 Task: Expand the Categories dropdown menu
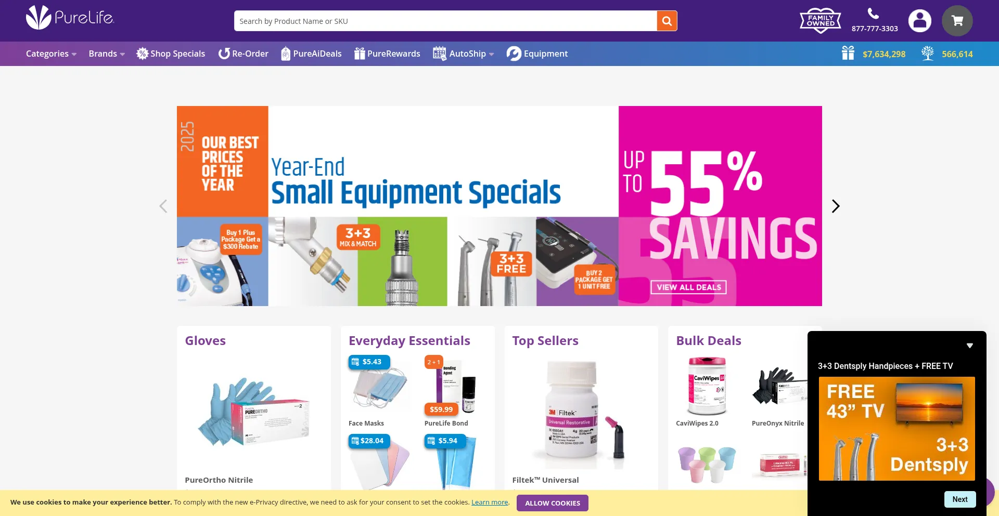(51, 54)
